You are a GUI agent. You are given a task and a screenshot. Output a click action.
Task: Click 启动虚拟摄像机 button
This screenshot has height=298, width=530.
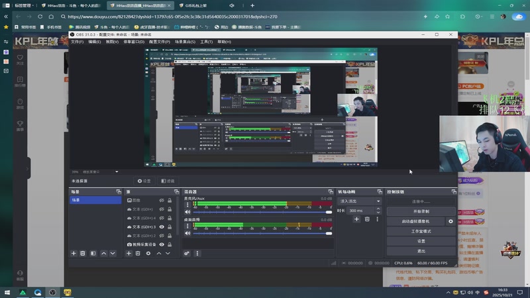click(416, 221)
